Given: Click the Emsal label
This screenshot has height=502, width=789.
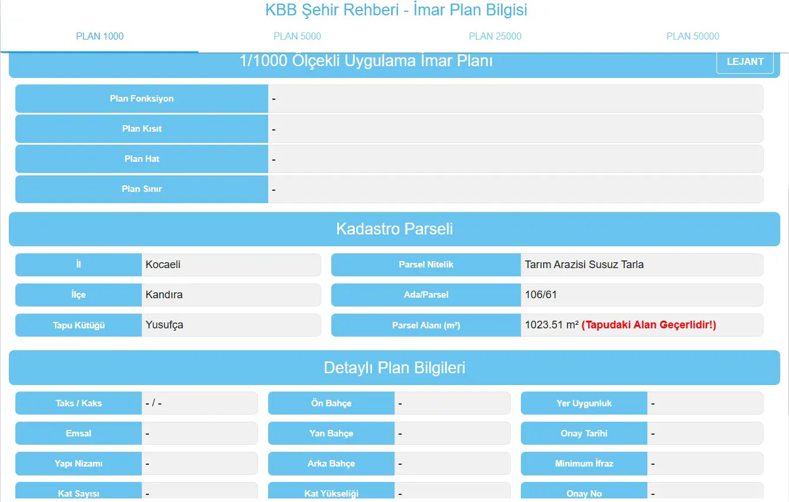Looking at the screenshot, I should point(79,433).
